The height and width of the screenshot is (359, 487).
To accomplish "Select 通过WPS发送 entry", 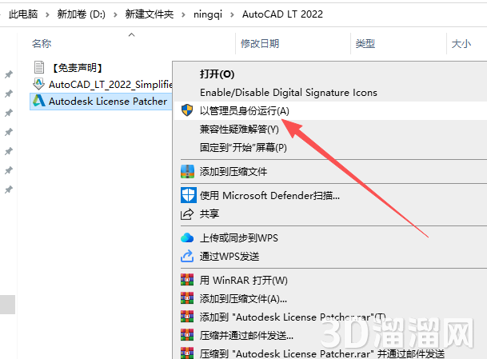I will pyautogui.click(x=230, y=256).
